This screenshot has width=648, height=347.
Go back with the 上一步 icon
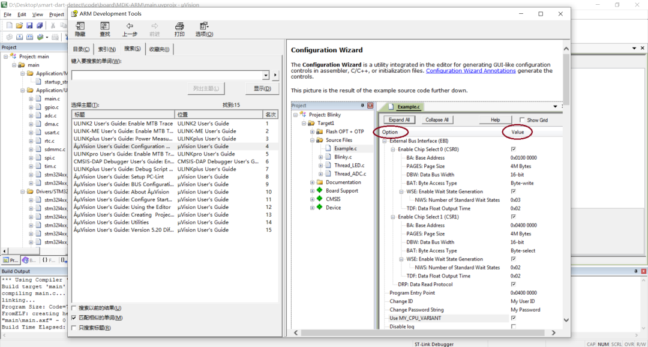click(130, 29)
